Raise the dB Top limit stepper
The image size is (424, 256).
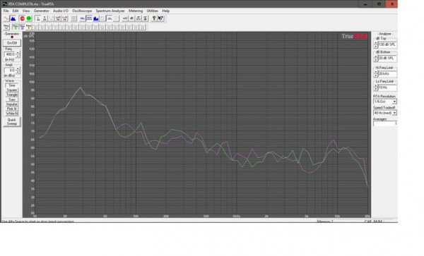[x=376, y=43]
